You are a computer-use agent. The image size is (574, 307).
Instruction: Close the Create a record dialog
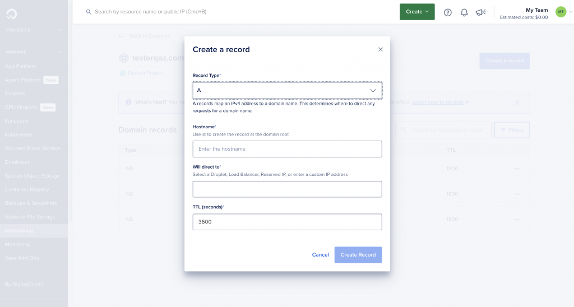381,49
